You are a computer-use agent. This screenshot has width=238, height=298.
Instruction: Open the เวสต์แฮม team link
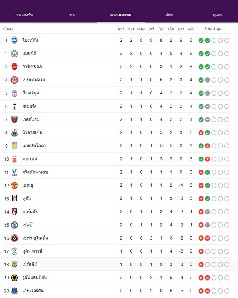click(x=31, y=119)
